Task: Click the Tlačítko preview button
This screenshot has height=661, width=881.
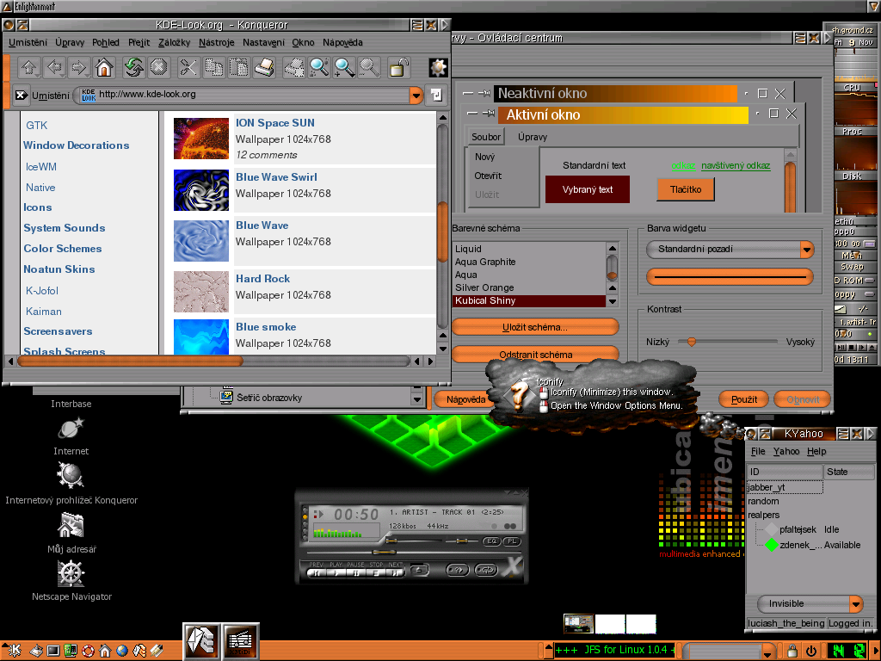Action: (x=686, y=189)
